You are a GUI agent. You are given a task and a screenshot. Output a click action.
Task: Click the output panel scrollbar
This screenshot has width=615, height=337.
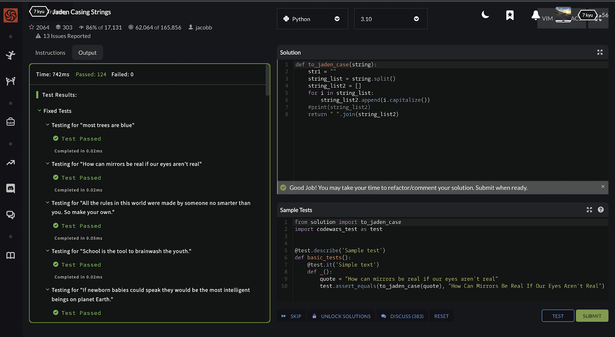(268, 80)
